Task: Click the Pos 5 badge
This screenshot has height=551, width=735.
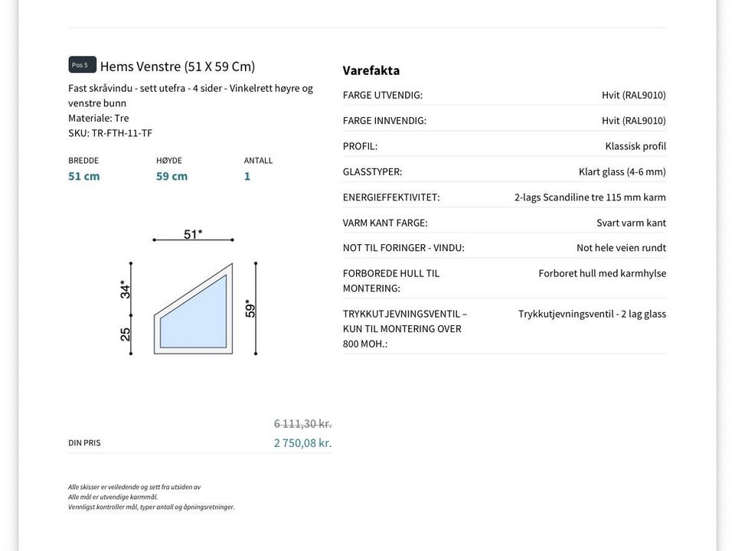Action: [83, 64]
